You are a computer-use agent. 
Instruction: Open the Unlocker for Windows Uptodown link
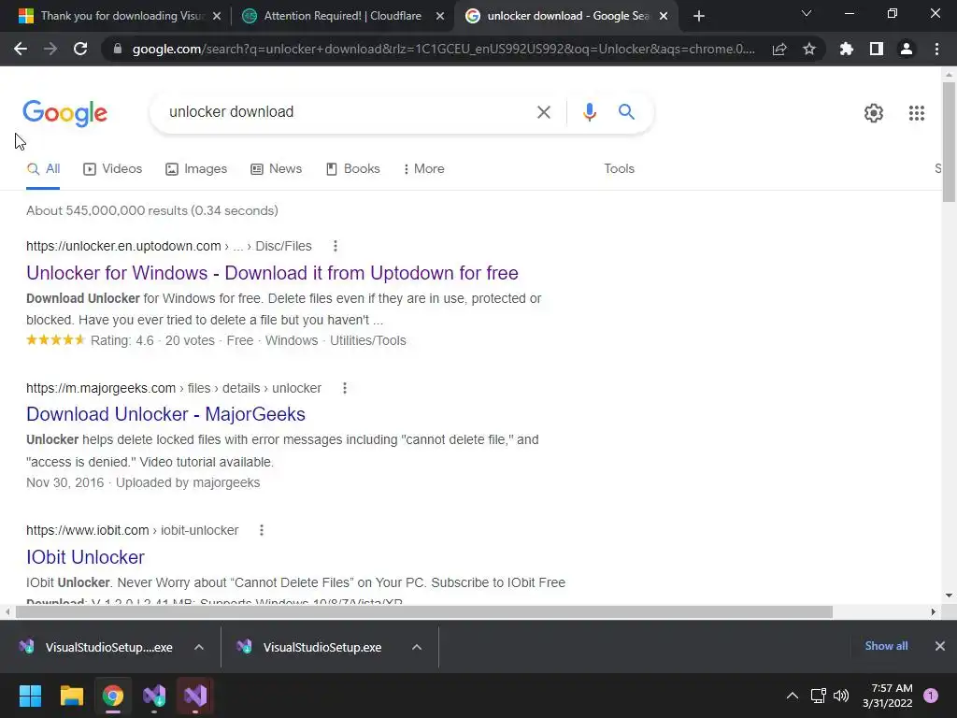(x=272, y=273)
